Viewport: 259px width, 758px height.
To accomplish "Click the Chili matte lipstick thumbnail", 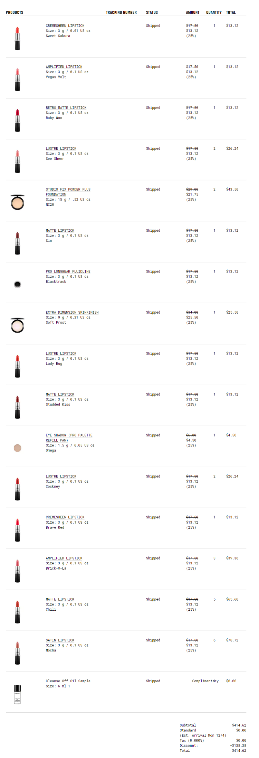I will click(x=17, y=612).
